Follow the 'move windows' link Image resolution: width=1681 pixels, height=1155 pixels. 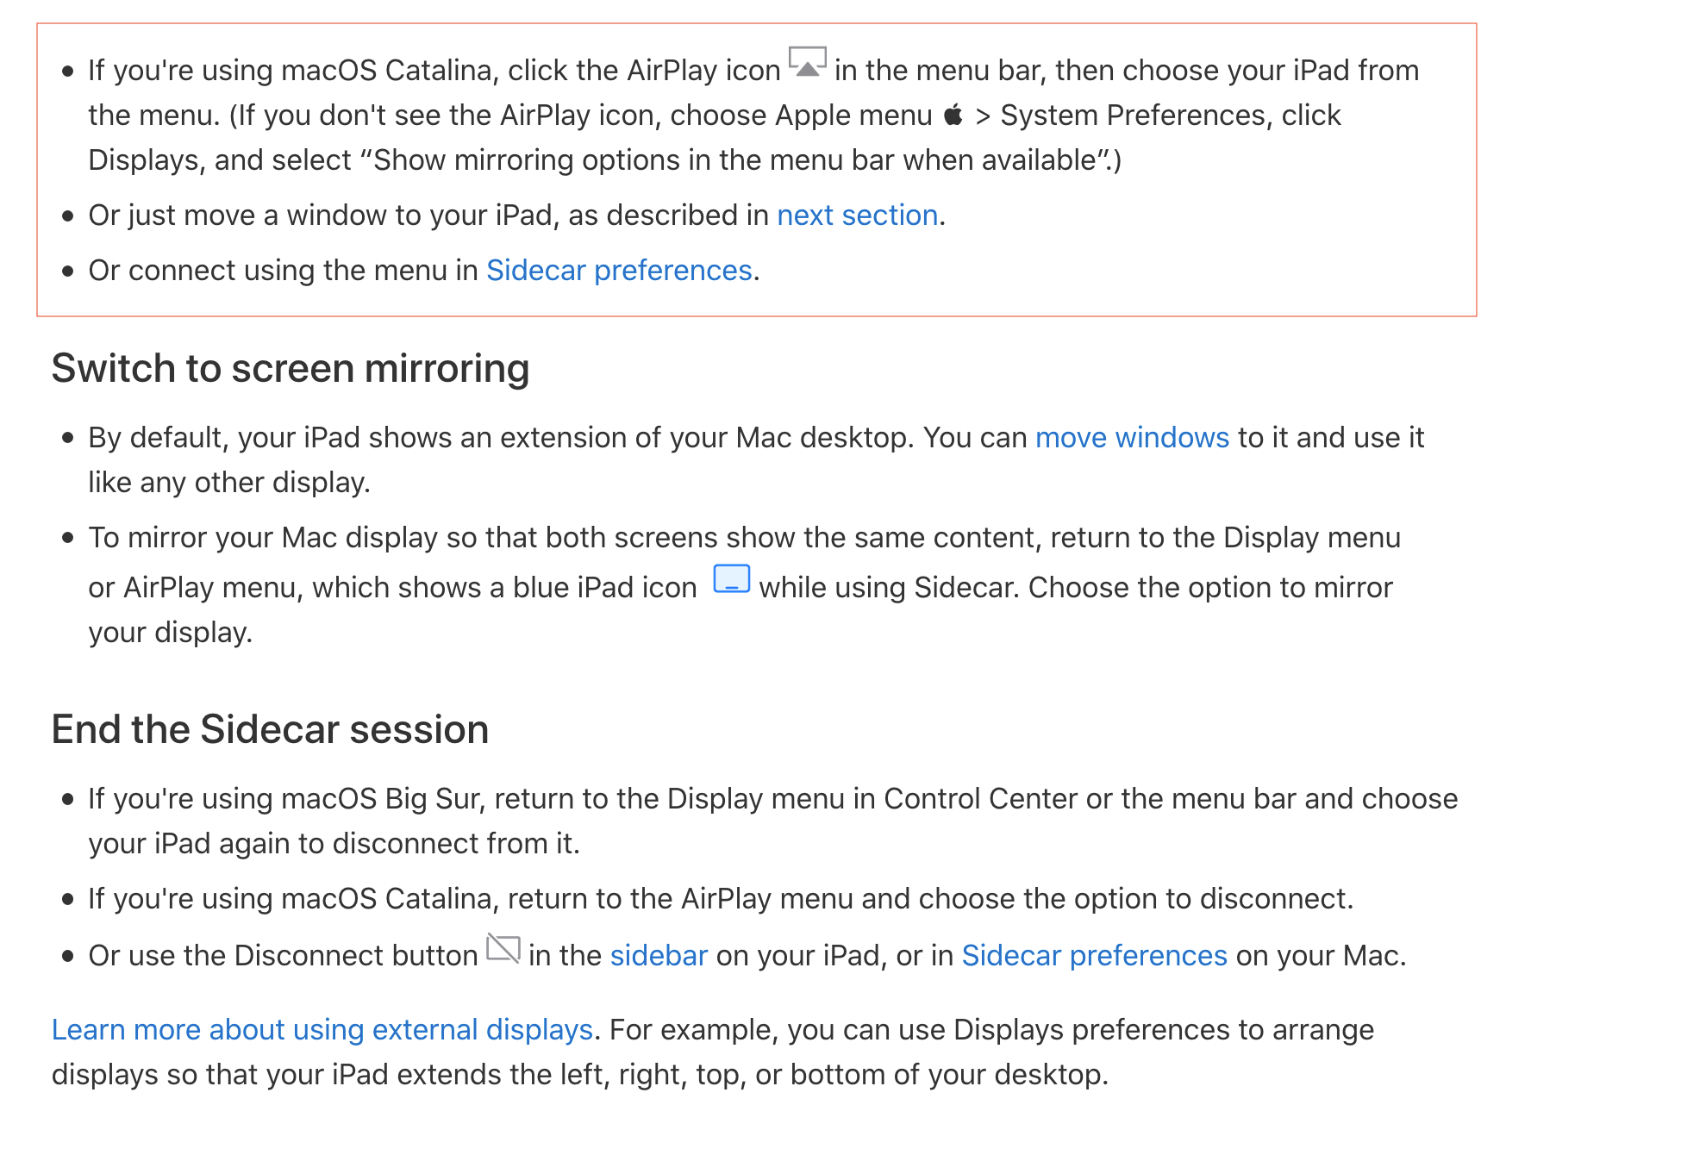1132,437
